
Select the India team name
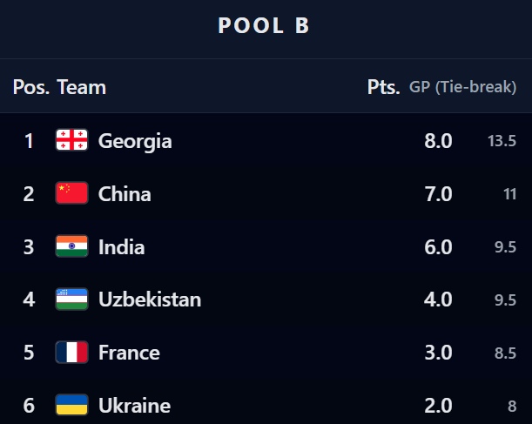click(122, 246)
